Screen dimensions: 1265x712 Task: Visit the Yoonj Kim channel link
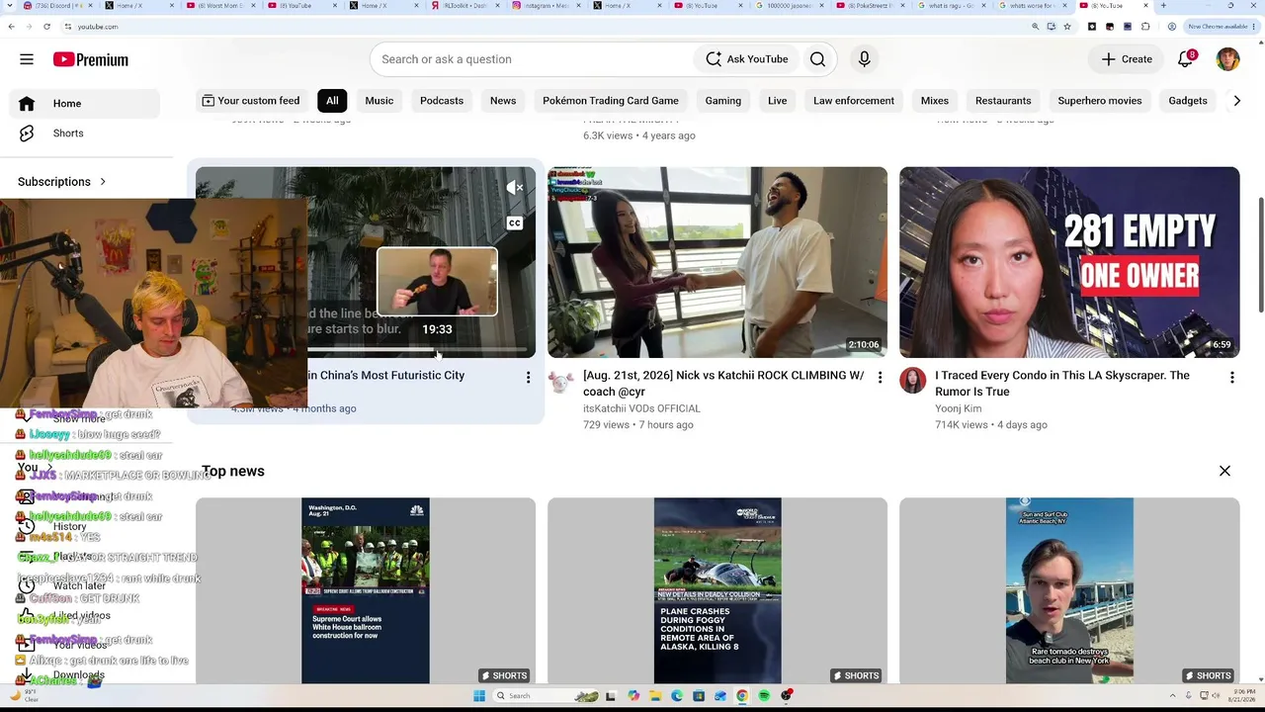(959, 408)
